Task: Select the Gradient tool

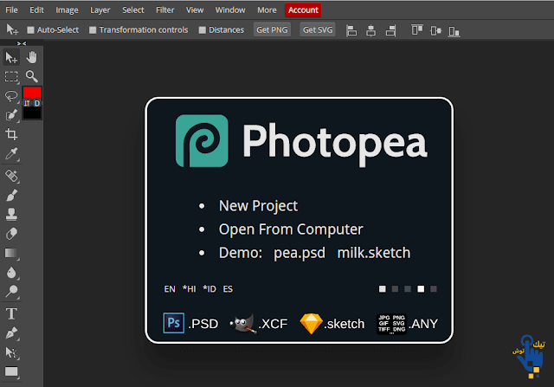Action: (11, 253)
